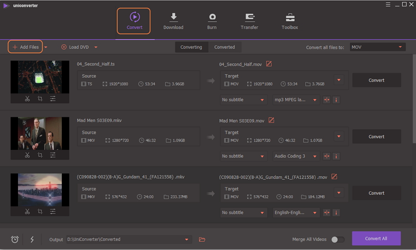Rename Gundam_41 .mov output with edit icon
Screen dimensions: 416x250
334,177
